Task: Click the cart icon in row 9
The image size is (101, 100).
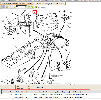Action: pos(4,92)
